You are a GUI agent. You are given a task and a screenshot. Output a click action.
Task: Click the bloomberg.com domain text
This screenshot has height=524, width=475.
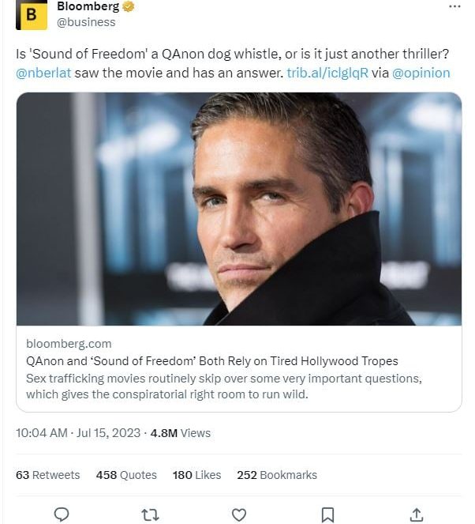[x=69, y=344]
